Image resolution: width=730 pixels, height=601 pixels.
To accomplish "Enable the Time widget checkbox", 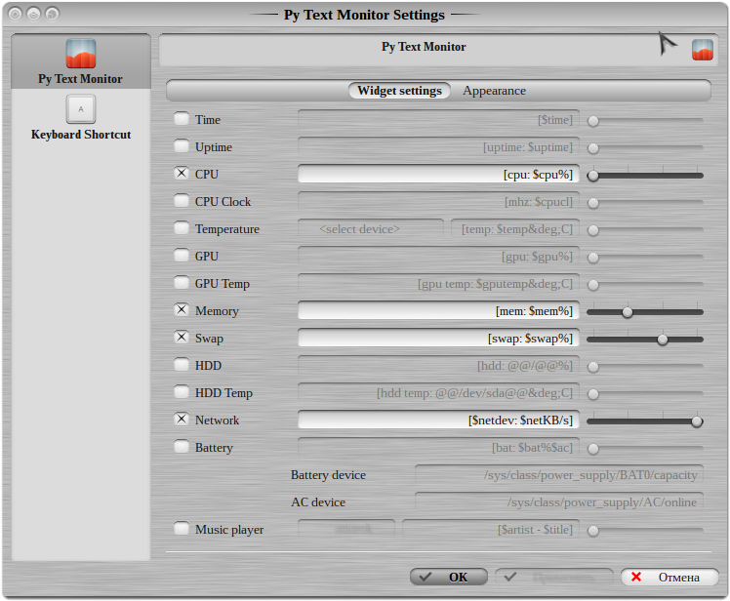I will (182, 120).
